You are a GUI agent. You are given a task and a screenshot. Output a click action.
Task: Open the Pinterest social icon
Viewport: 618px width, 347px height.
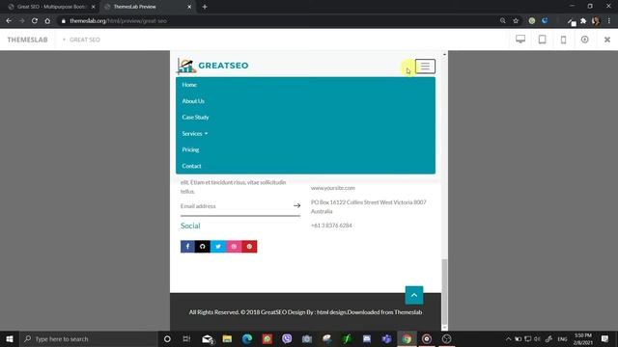tap(249, 247)
